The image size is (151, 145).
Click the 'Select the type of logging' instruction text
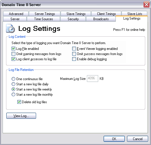(x=59, y=43)
